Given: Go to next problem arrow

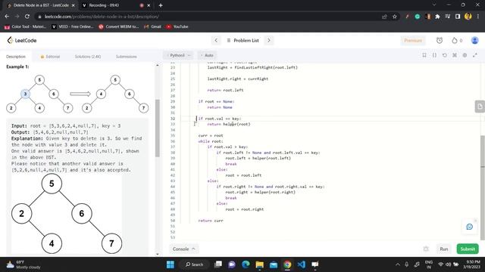Looking at the screenshot, I should [x=269, y=40].
